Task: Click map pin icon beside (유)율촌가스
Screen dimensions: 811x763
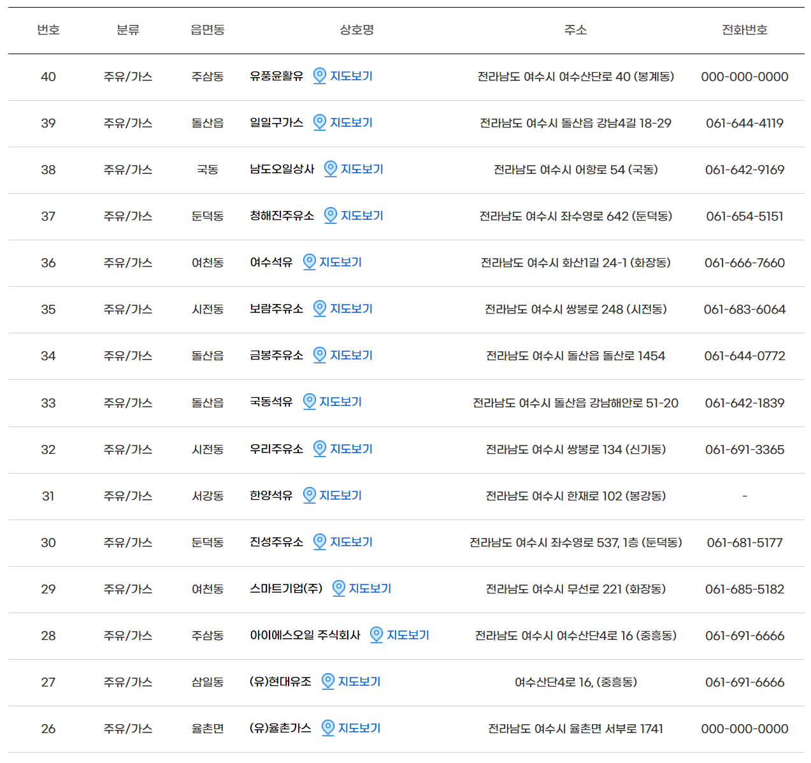Action: coord(328,728)
